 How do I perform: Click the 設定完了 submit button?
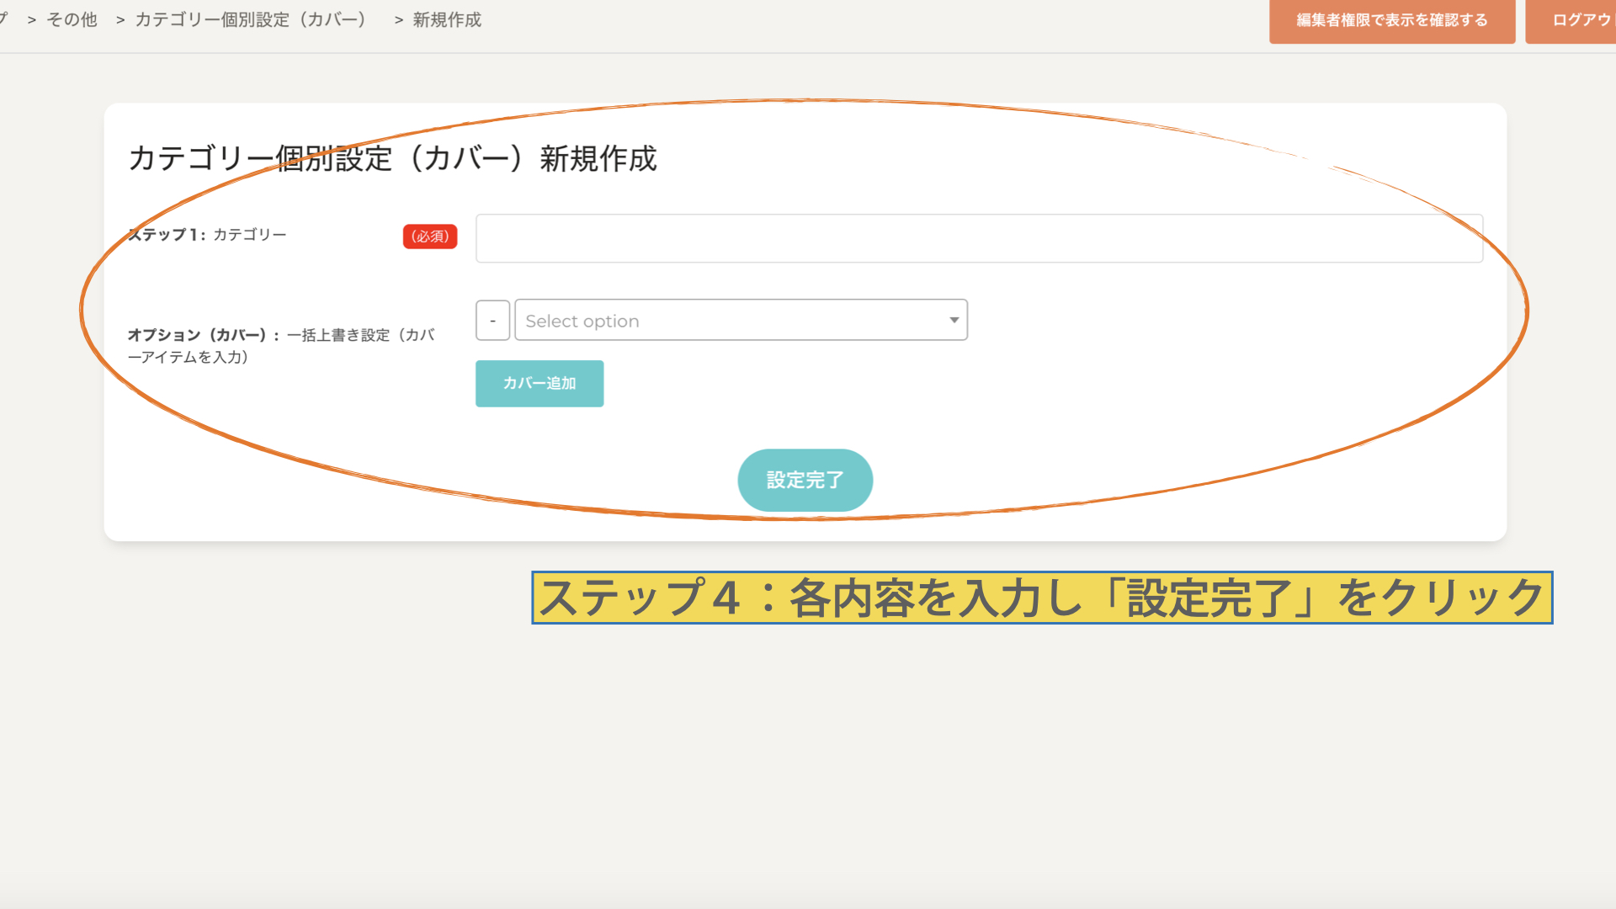tap(805, 480)
